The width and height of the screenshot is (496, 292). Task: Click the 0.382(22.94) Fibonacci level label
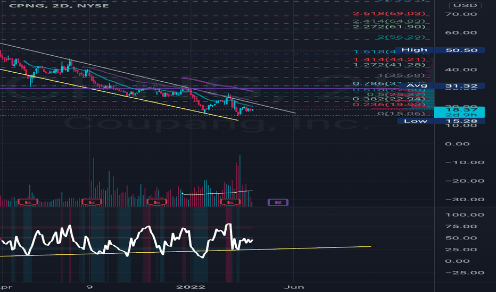(389, 99)
